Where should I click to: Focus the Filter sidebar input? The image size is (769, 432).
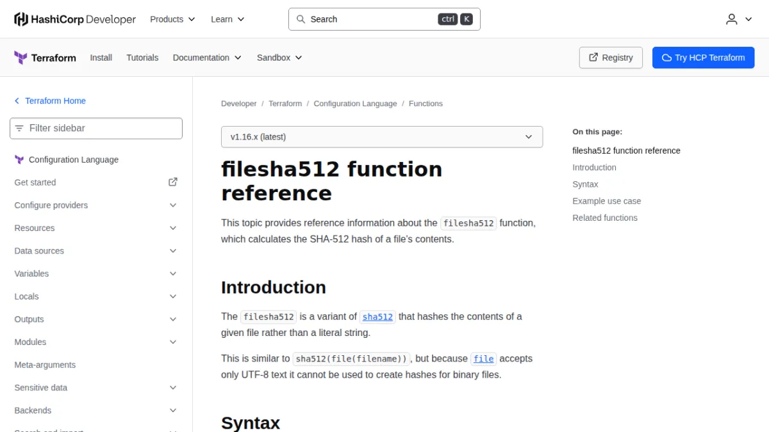coord(96,129)
